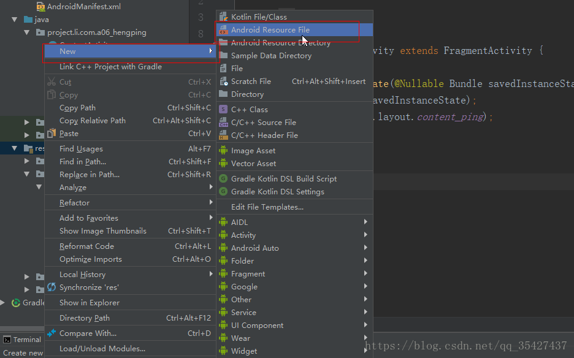
Task: Click the Terminal tool window icon
Action: [7, 340]
